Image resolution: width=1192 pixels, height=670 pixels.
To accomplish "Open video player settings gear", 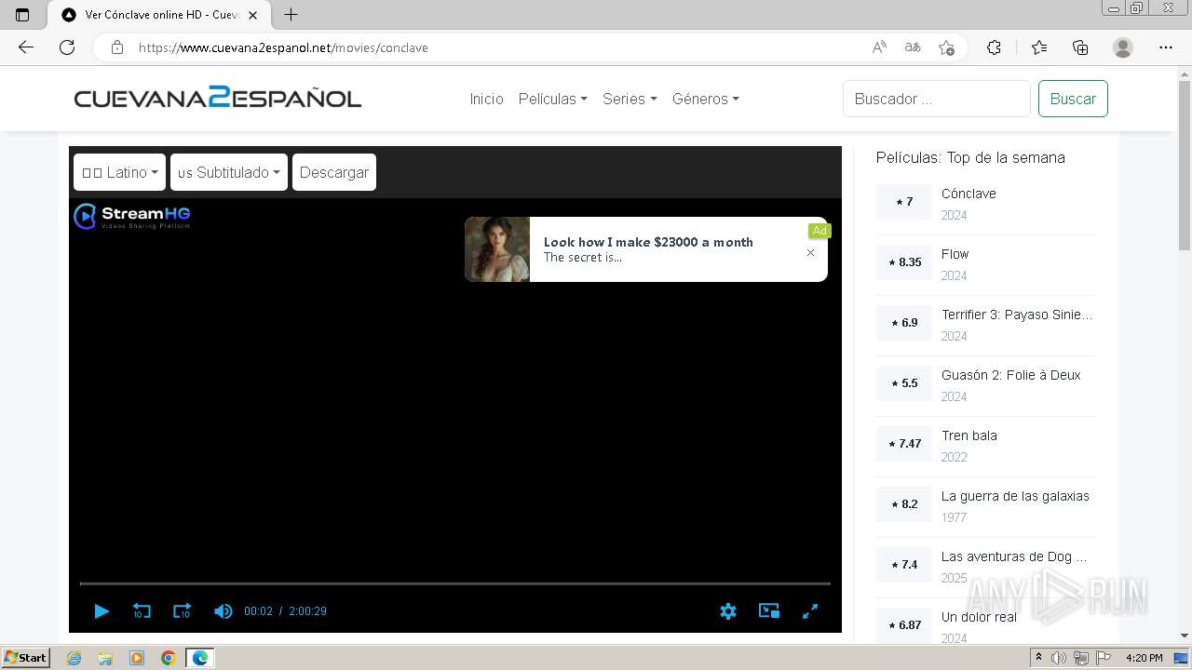I will tap(728, 611).
